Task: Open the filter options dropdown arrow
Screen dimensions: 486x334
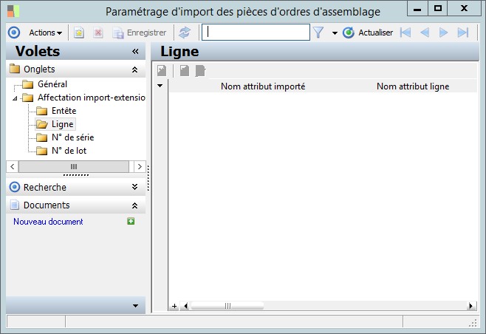Action: coord(334,33)
